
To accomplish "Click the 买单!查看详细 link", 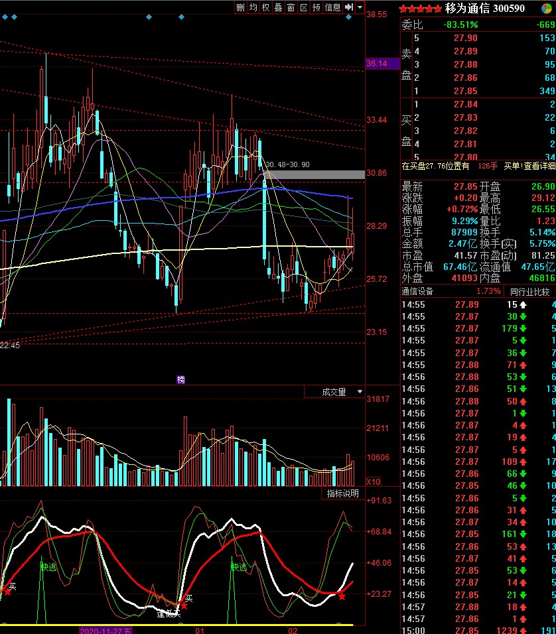I will tap(529, 166).
